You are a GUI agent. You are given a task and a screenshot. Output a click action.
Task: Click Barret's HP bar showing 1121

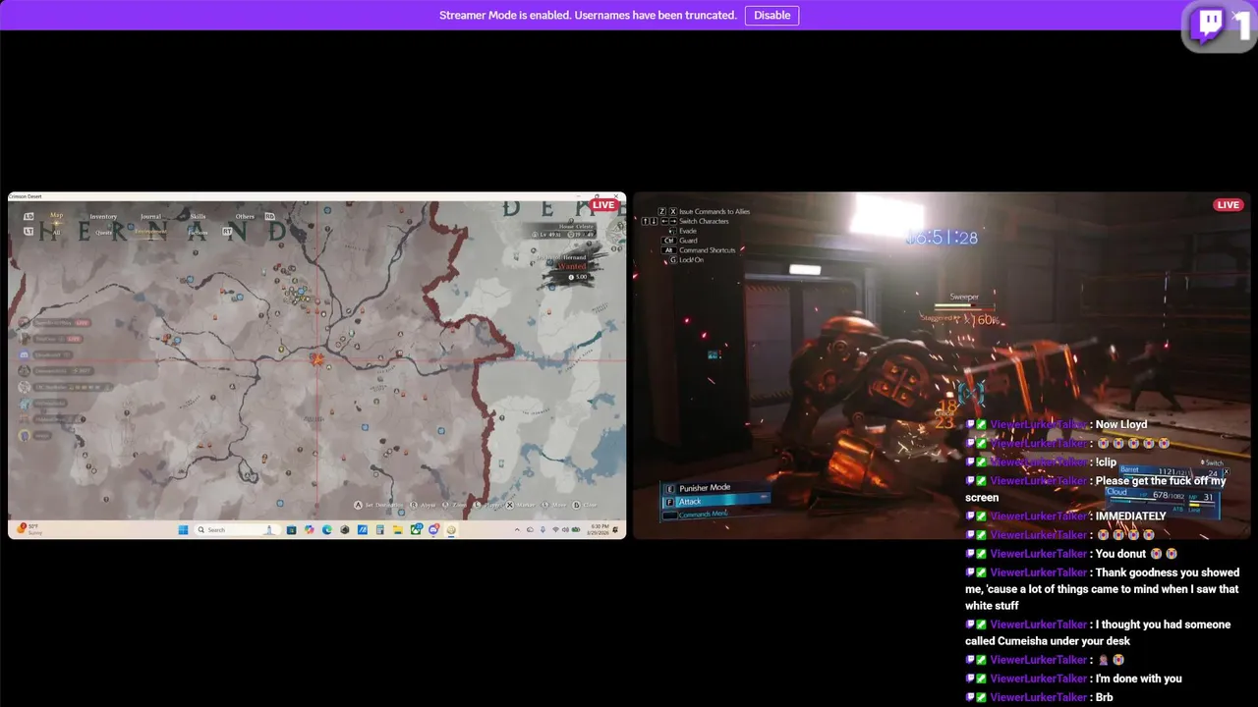click(1157, 475)
